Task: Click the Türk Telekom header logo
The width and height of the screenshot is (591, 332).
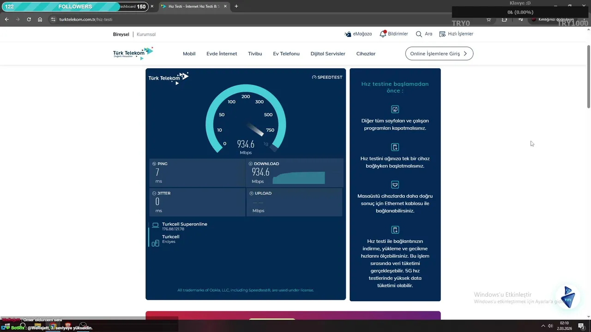Action: [133, 53]
